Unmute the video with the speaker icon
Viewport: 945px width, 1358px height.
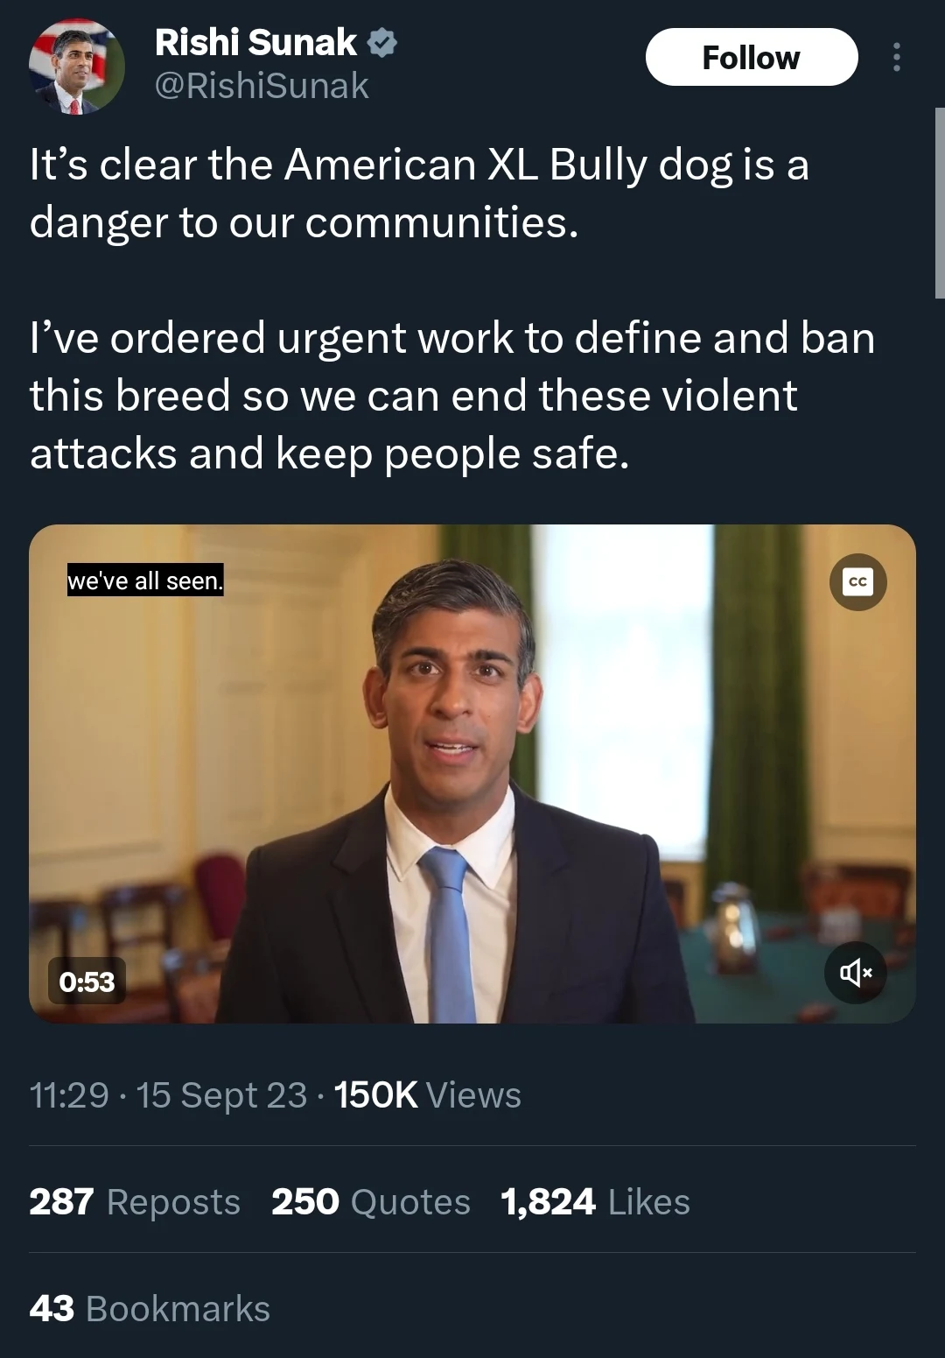(x=856, y=972)
